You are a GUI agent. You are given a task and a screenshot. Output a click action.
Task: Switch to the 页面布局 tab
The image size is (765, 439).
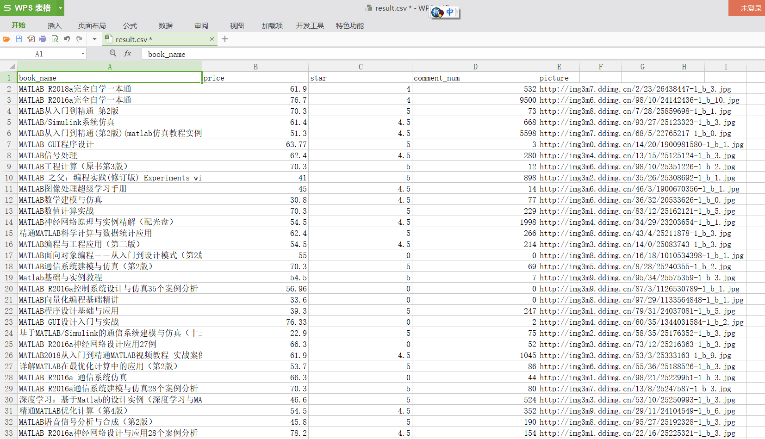[92, 25]
